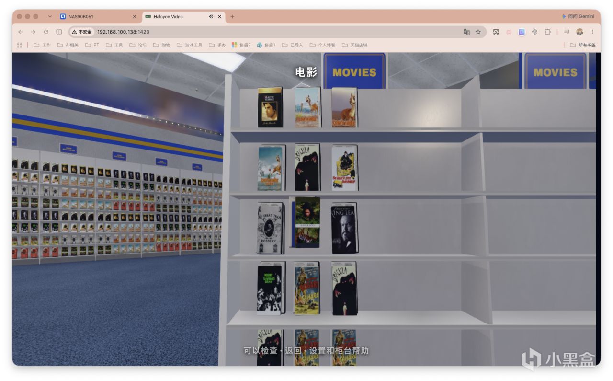Toggle the browser side panel icon

(x=59, y=32)
